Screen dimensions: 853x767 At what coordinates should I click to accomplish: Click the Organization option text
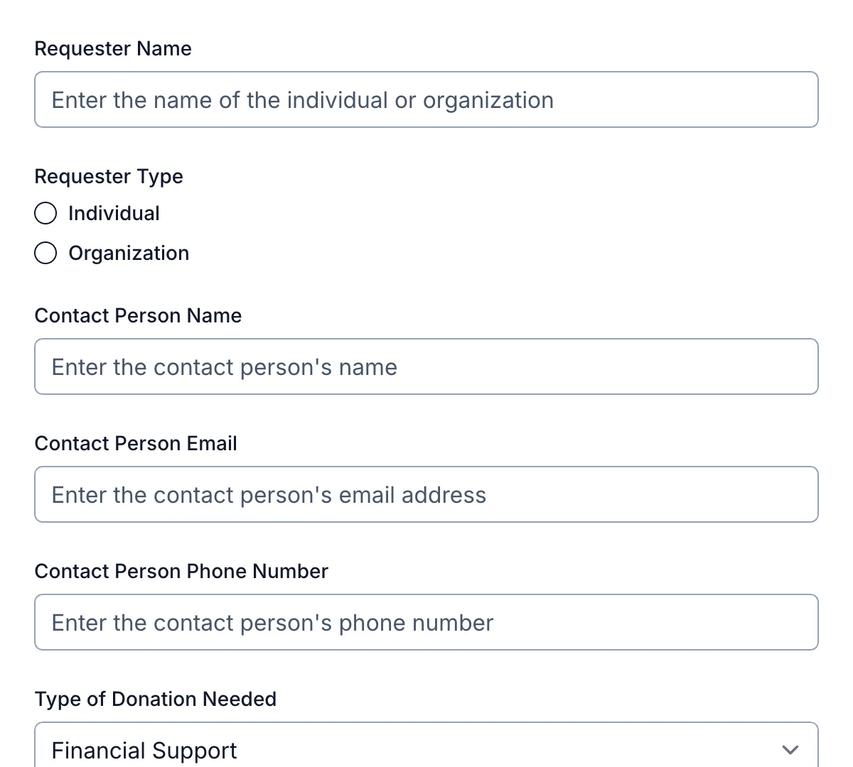click(x=129, y=253)
